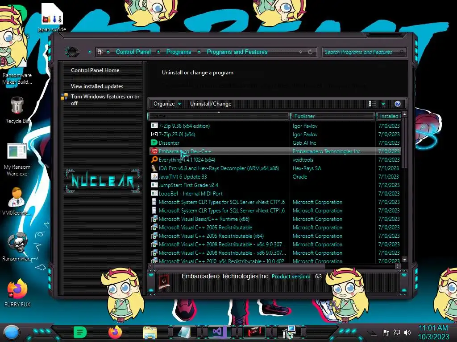The height and width of the screenshot is (342, 457).
Task: Click the LoopBe1 Internal MIDI Port icon
Action: (154, 193)
